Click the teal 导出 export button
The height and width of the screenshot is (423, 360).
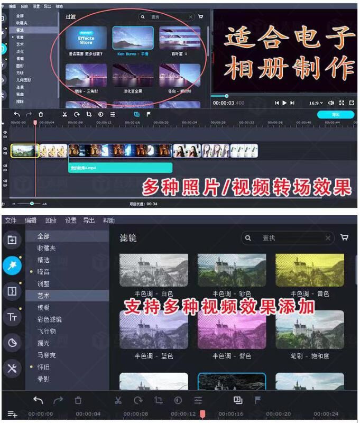[x=335, y=114]
